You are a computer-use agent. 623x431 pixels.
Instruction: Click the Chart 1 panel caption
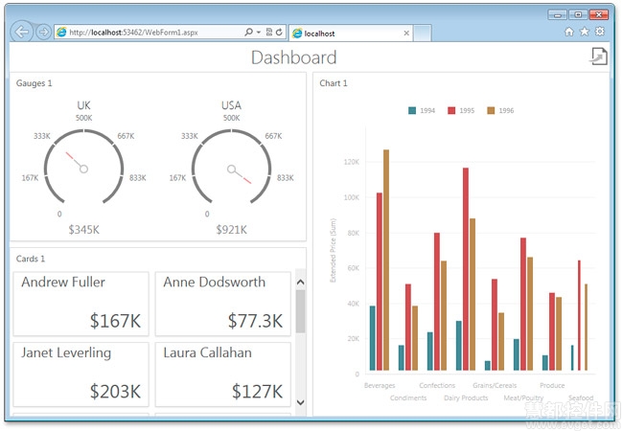point(334,83)
